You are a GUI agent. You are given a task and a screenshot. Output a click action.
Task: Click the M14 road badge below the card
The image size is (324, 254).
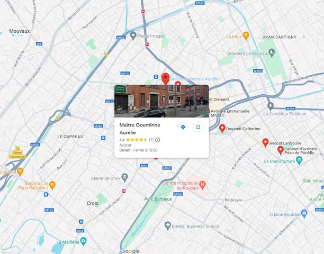pyautogui.click(x=144, y=166)
